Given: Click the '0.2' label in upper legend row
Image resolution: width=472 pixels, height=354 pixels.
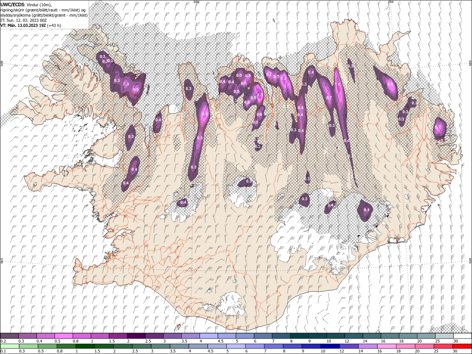Looking at the screenshot, I should click(3, 341).
